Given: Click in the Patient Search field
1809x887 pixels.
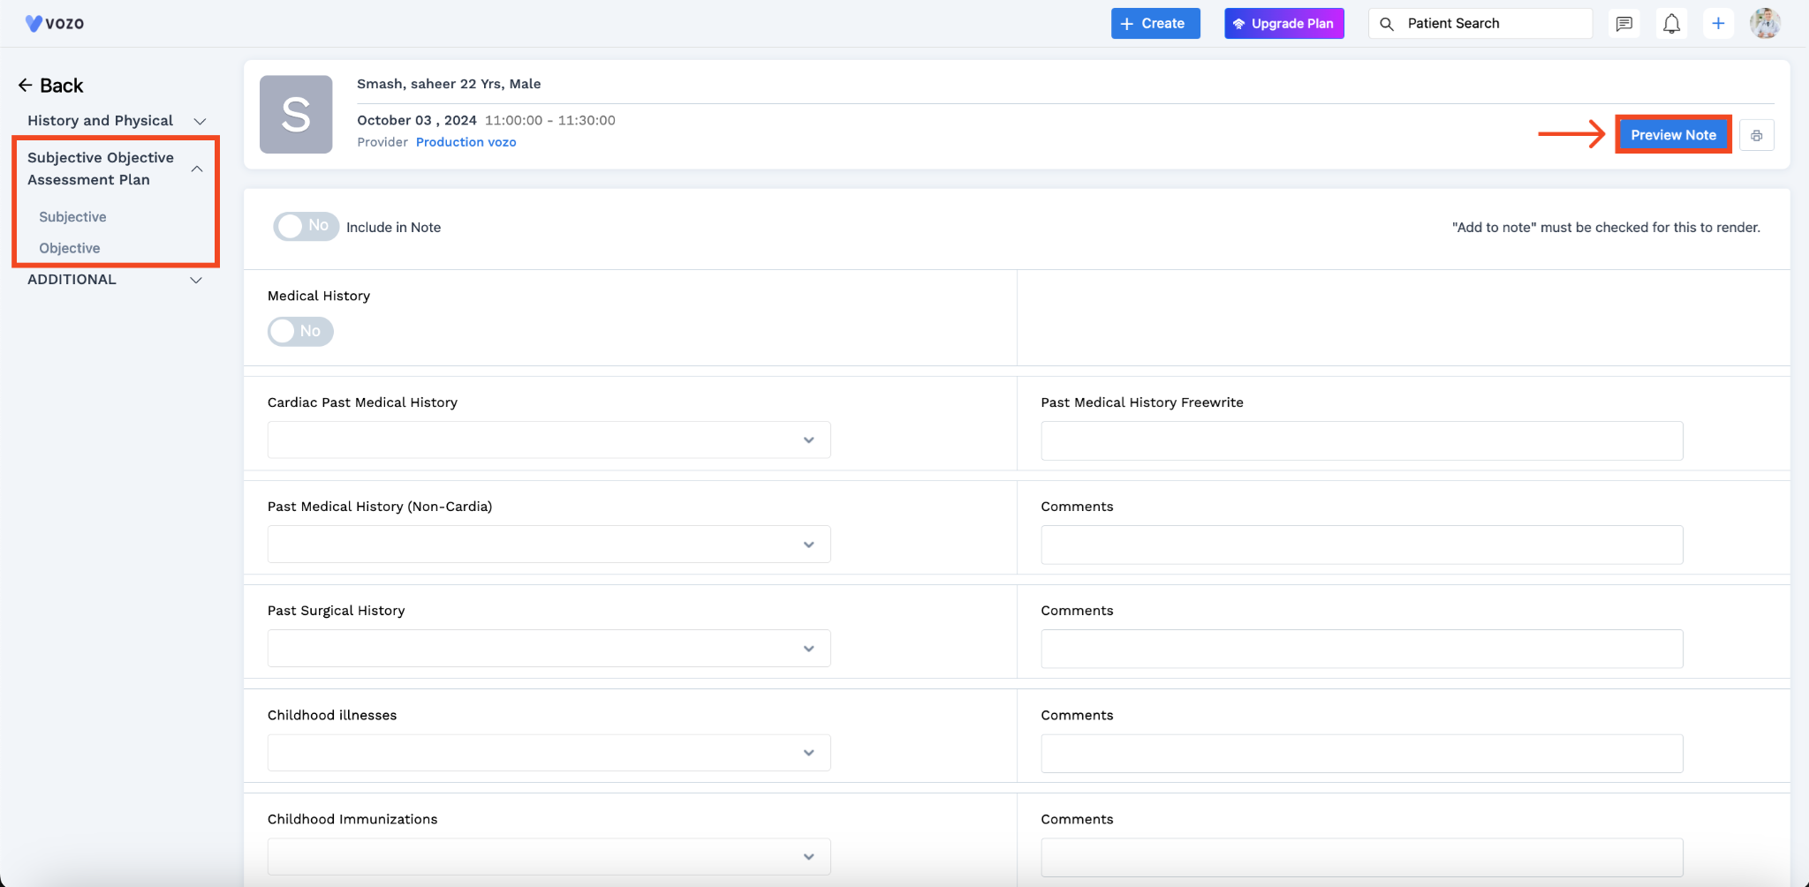Looking at the screenshot, I should point(1480,24).
